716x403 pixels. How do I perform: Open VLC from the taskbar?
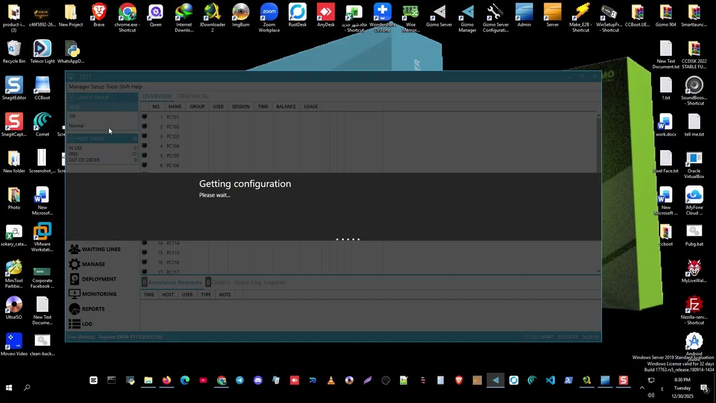331,381
